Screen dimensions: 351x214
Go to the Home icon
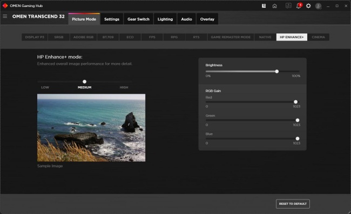point(275,6)
